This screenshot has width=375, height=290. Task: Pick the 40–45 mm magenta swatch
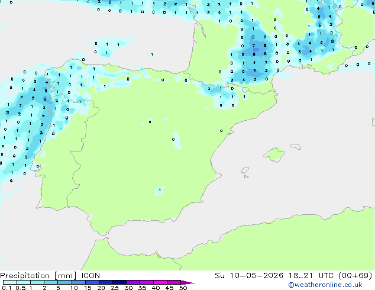coord(160,282)
